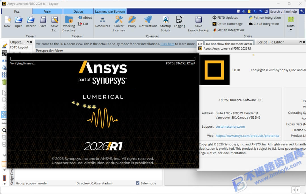Click the quick-access yellow script icon
Image resolution: width=306 pixels, height=194 pixels.
[249, 11]
